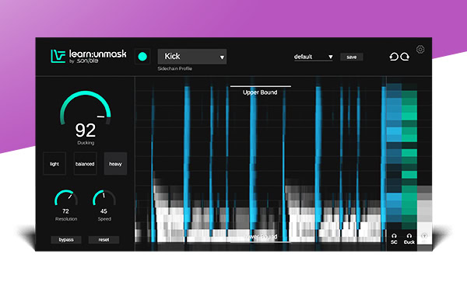Click the Speed knob
Image resolution: width=467 pixels, height=289 pixels.
[104, 198]
